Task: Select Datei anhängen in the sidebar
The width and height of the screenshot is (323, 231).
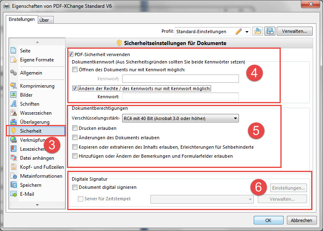Action: (x=37, y=158)
